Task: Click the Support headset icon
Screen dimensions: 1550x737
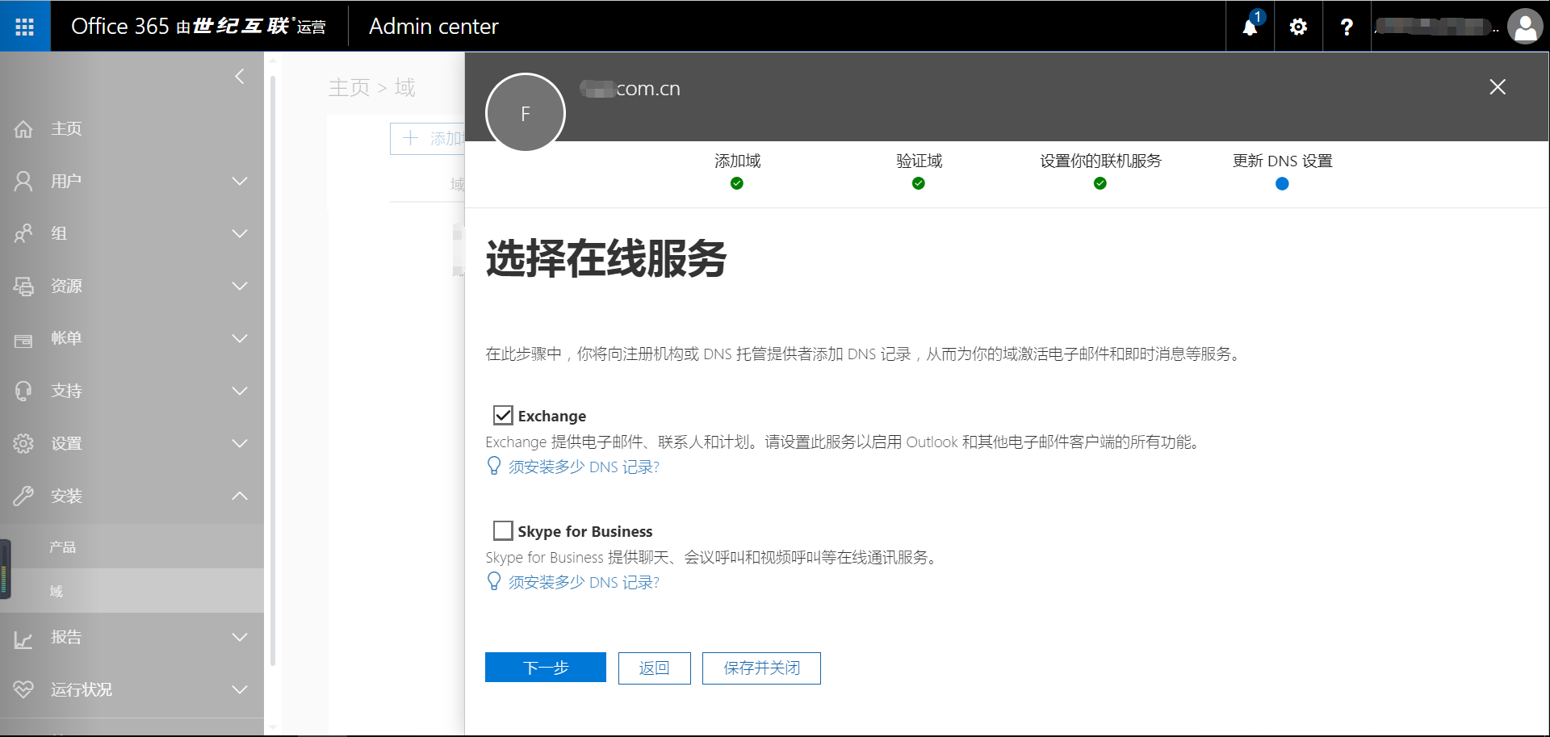Action: click(23, 392)
